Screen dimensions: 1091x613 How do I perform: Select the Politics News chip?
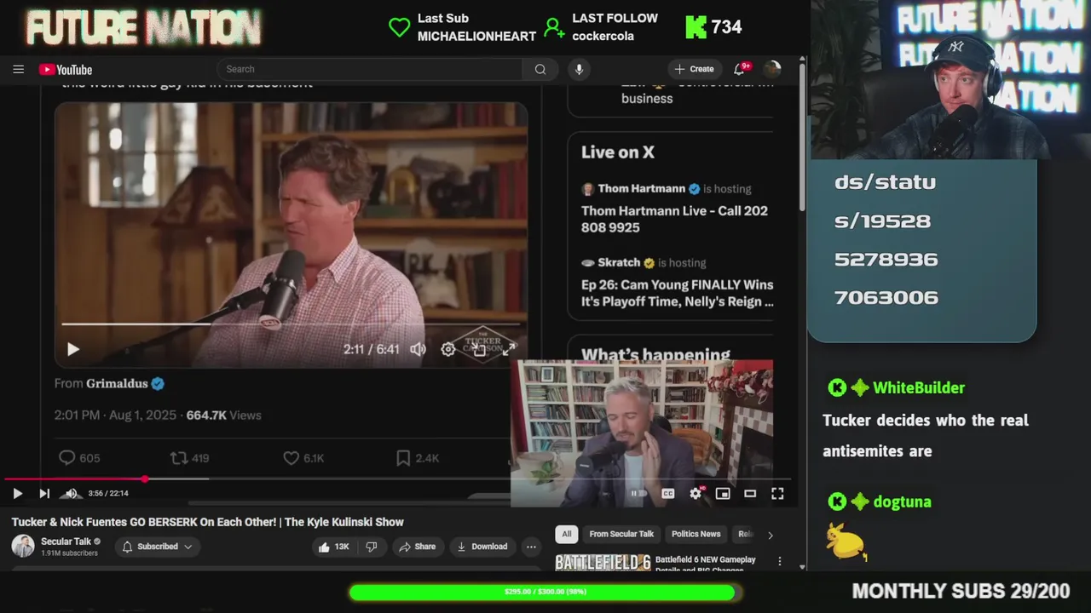click(696, 534)
